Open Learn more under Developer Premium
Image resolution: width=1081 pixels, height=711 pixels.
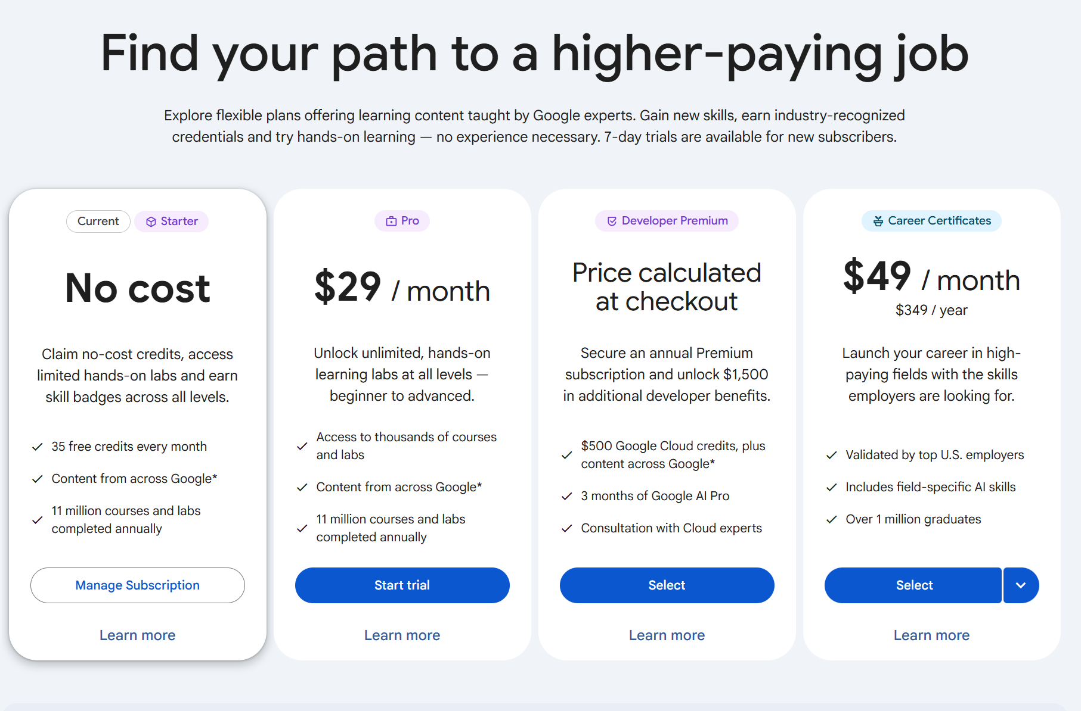667,635
